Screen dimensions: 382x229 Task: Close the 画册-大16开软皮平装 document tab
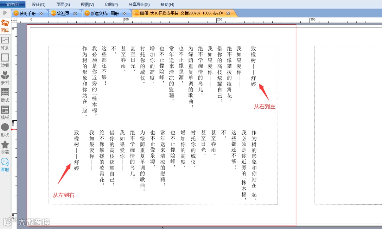click(228, 13)
